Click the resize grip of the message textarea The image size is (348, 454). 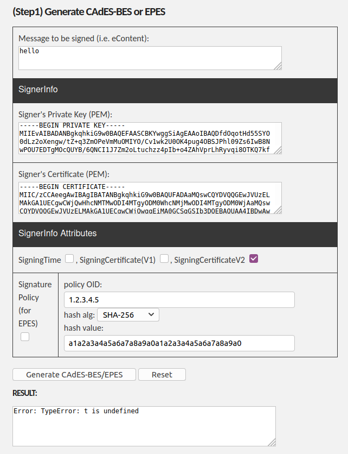coord(279,67)
